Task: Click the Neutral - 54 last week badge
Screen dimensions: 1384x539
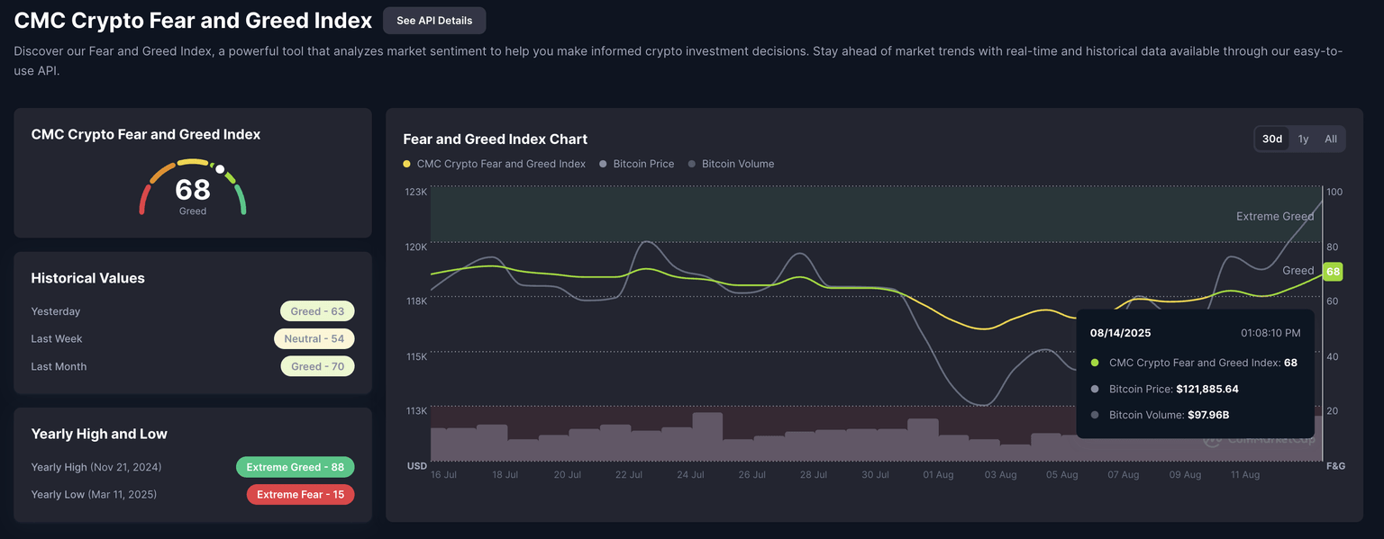Action: 314,338
